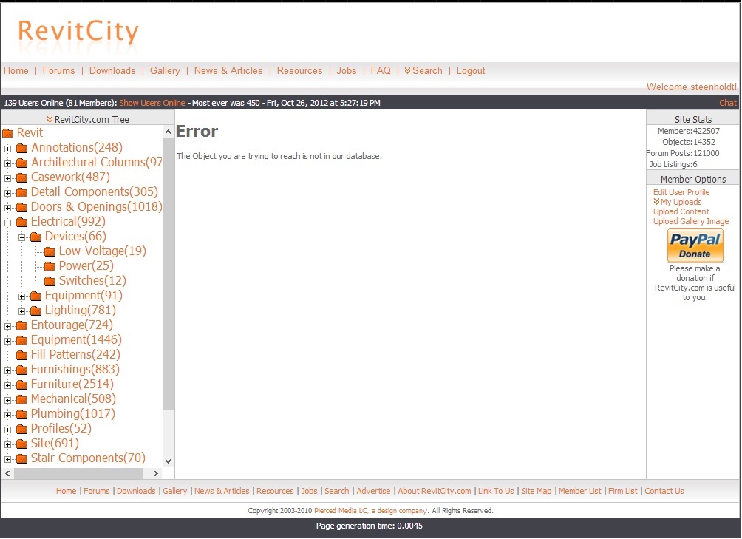Expand the Doors & Openings node
This screenshot has width=742, height=539.
pyautogui.click(x=7, y=208)
